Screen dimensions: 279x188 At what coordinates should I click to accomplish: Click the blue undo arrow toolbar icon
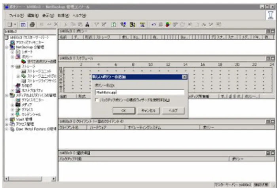point(154,25)
